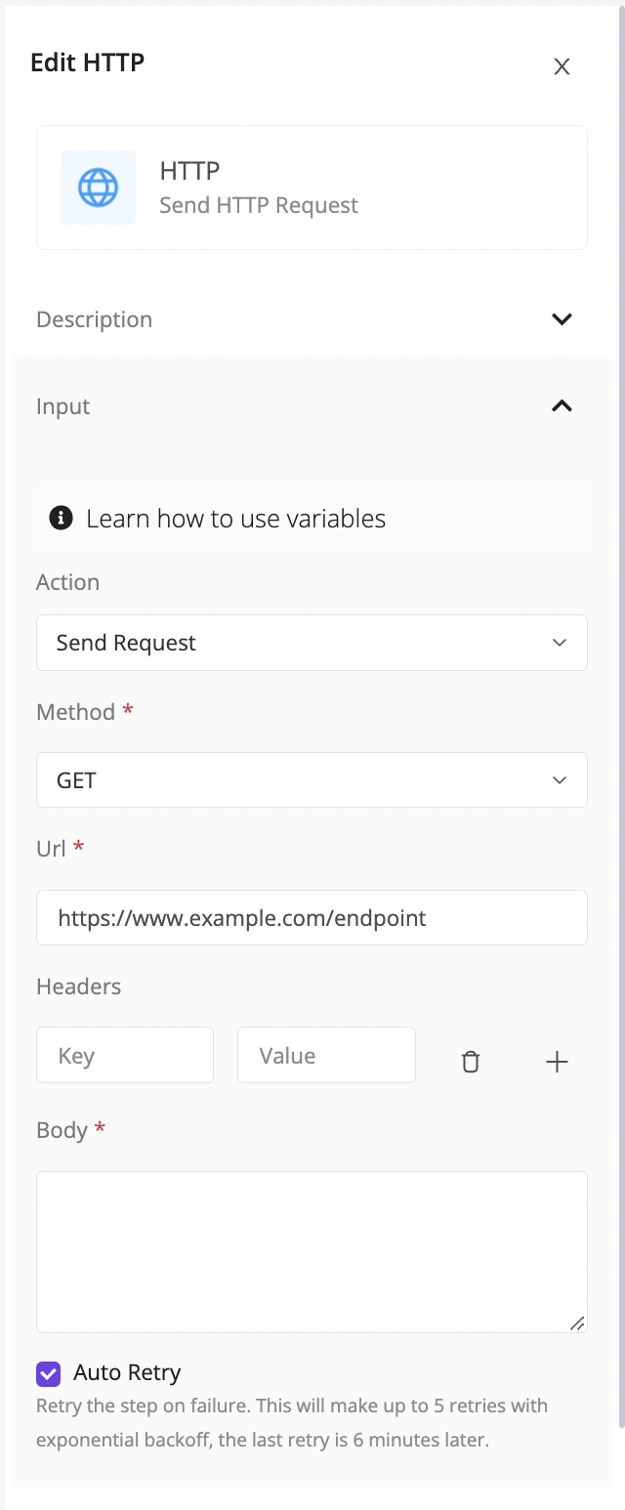
Task: Click the Body text area resize handle
Action: pos(577,1322)
